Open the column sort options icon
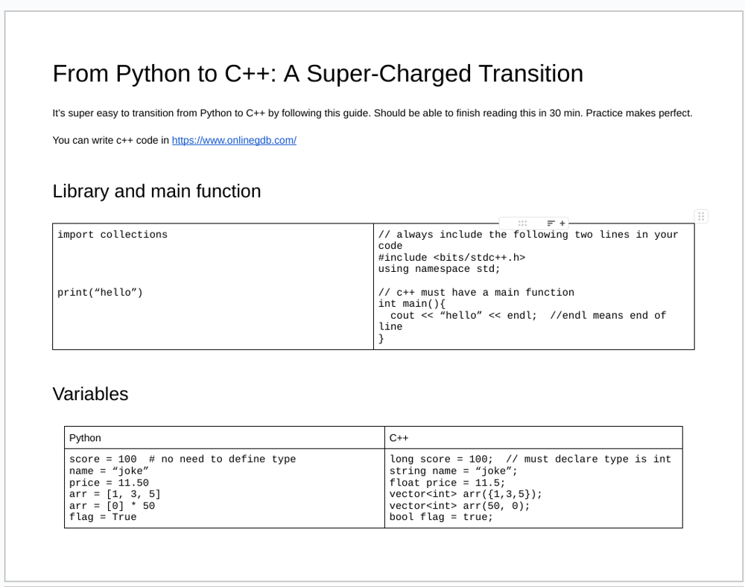745x587 pixels. coord(551,223)
